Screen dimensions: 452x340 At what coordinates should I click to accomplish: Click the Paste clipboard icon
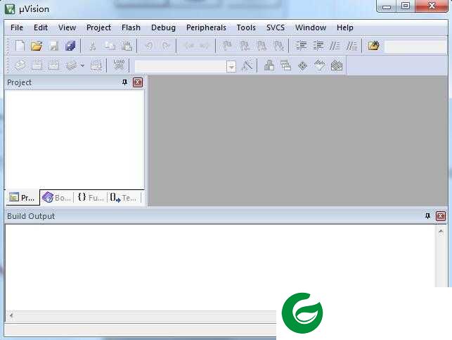[127, 46]
